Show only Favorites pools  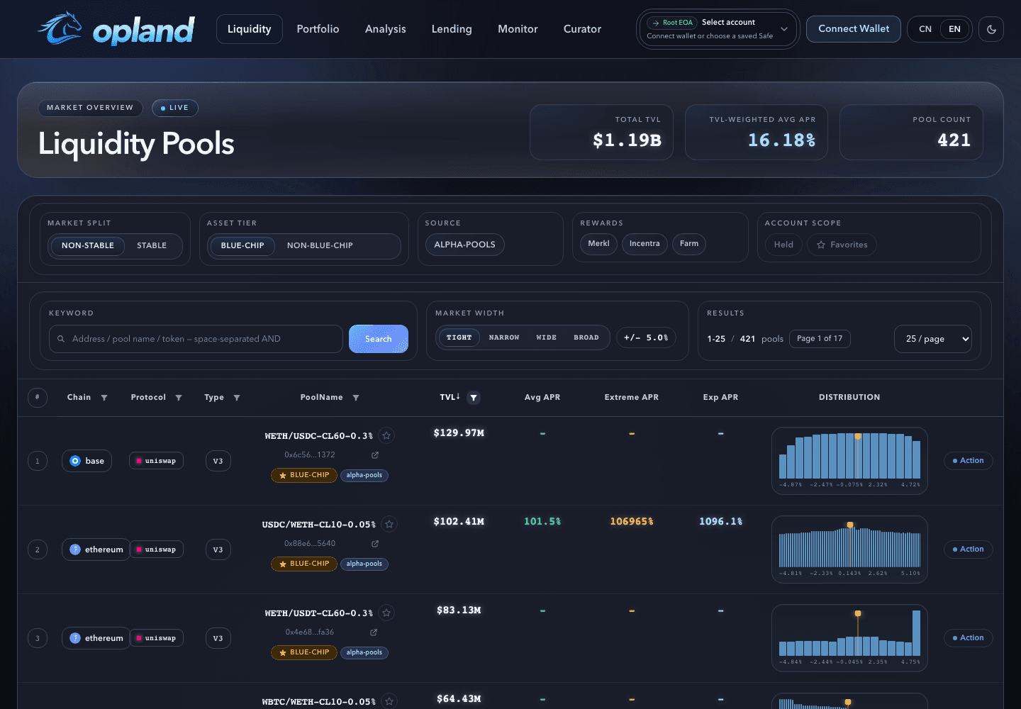click(x=842, y=245)
